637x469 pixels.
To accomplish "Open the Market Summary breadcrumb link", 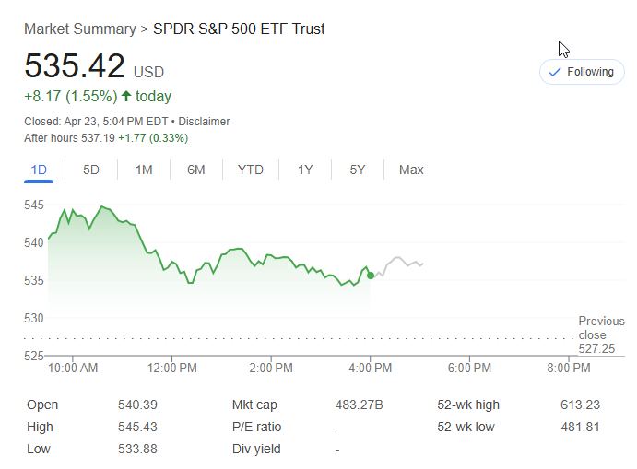I will click(79, 29).
